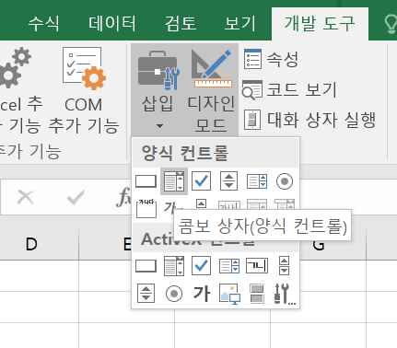Screen dimensions: 397x348
Task: Switch to the 검토 ribbon tab
Action: click(x=181, y=23)
